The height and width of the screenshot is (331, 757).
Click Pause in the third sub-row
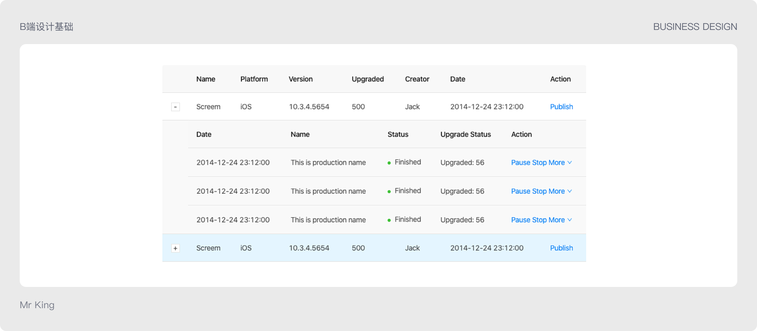click(x=520, y=220)
